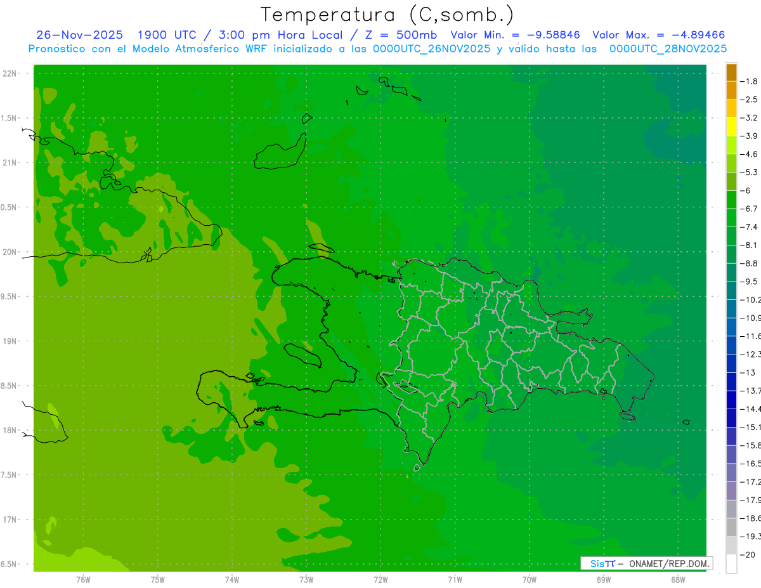Click the '68W' longitude axis label
Image resolution: width=761 pixels, height=588 pixels.
pyautogui.click(x=678, y=579)
